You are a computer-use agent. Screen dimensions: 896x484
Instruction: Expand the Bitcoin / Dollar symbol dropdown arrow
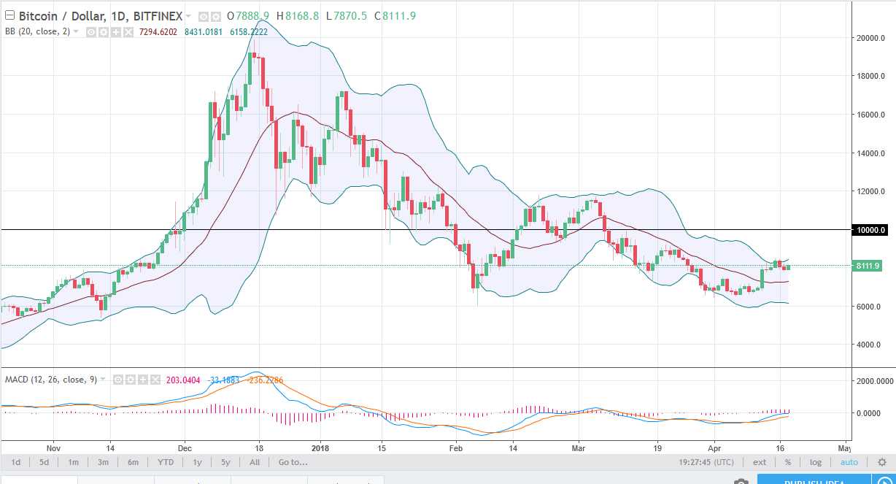[188, 15]
